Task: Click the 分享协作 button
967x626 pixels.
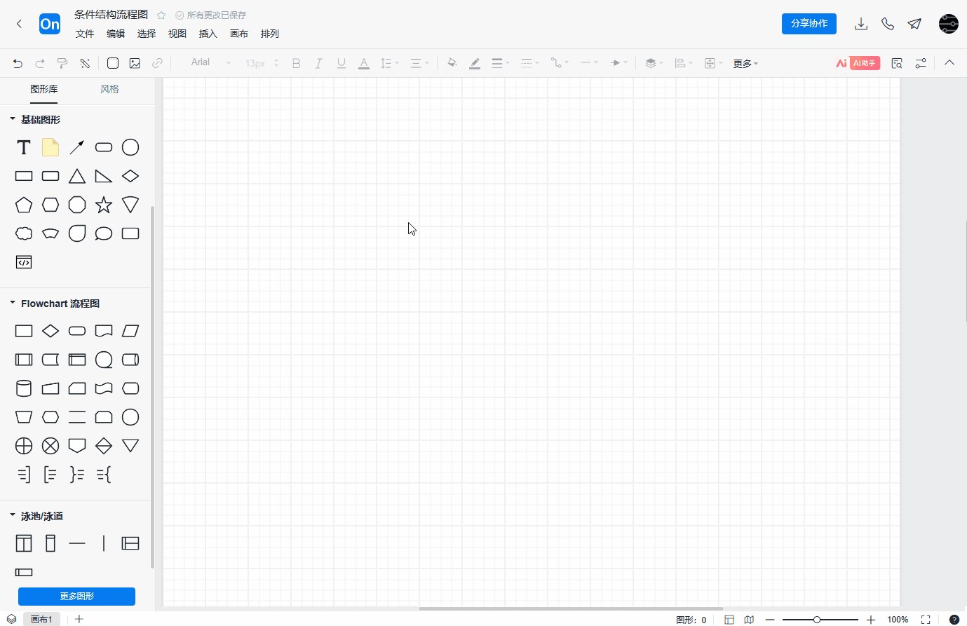Action: click(809, 23)
